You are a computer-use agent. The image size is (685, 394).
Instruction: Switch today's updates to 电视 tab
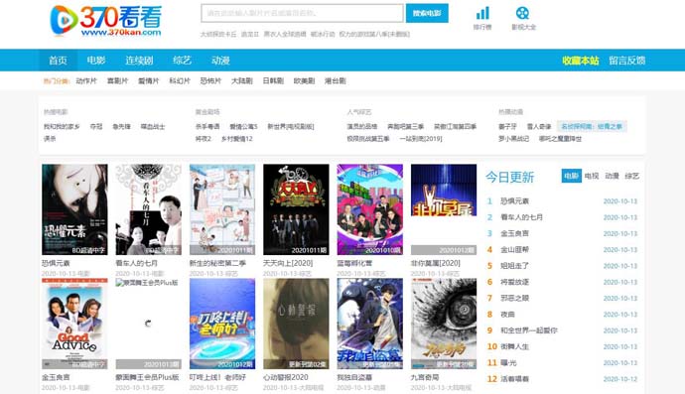592,176
